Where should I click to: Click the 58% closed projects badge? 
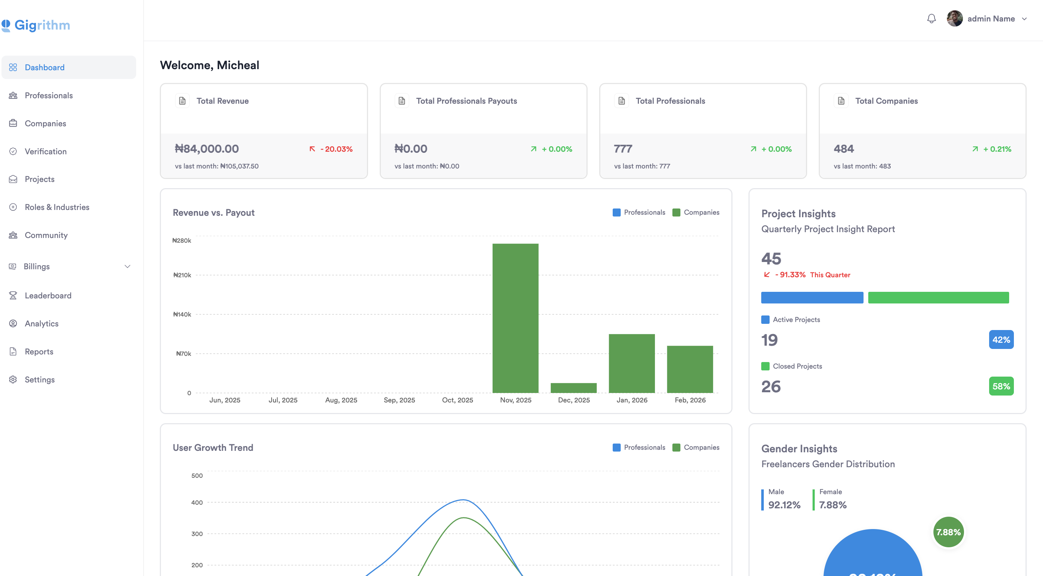point(1001,386)
